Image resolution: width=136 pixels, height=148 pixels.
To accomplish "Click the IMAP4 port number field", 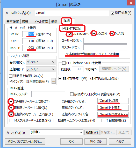I will tap(29, 48).
